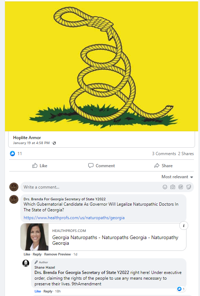Open the sticker picker icon
Screen dimensions: 200x296
coord(189,187)
